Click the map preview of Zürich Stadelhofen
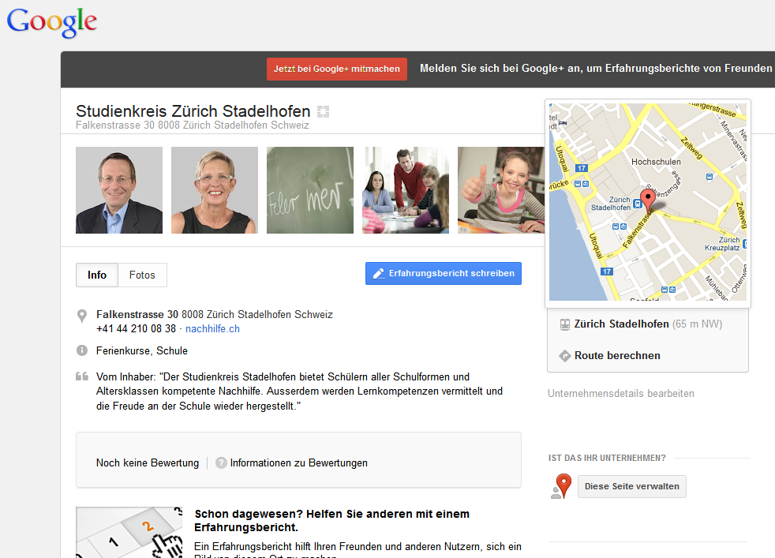Viewport: 775px width, 558px height. click(x=648, y=201)
